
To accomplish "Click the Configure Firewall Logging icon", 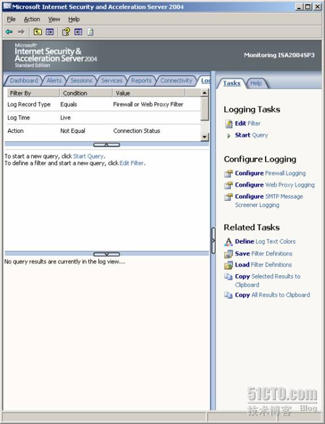I will pyautogui.click(x=229, y=173).
